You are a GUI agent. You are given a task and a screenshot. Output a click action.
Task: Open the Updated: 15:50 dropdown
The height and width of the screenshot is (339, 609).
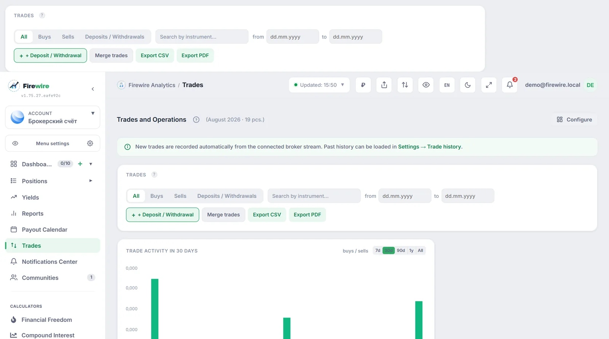pos(319,85)
